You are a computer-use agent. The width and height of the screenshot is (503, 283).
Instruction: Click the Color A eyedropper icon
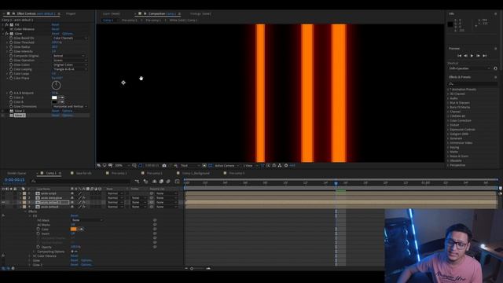pos(61,97)
